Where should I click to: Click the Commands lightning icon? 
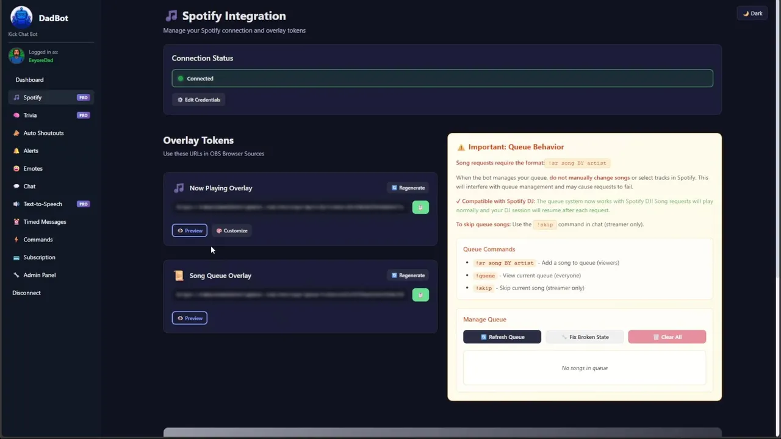click(16, 240)
